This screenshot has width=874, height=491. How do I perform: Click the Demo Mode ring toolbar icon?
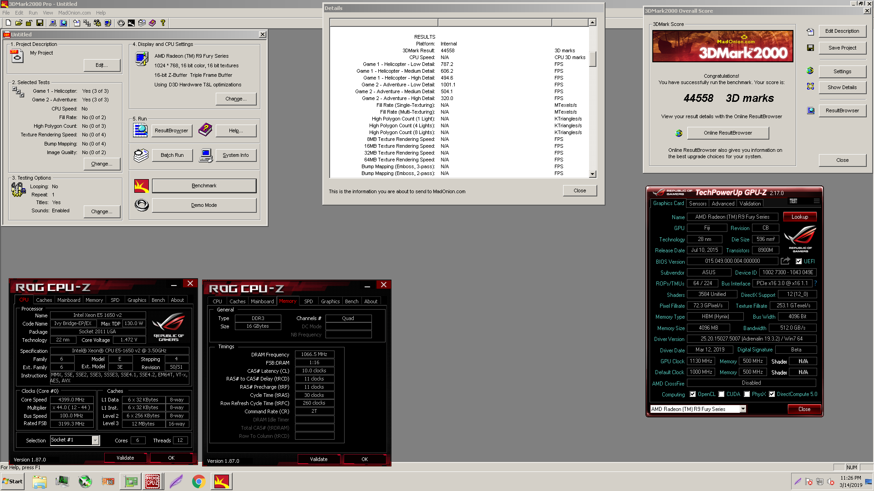(121, 23)
